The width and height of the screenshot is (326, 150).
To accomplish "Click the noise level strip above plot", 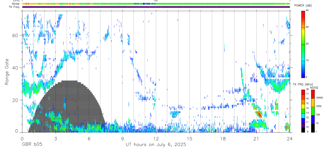I will coord(156,4).
